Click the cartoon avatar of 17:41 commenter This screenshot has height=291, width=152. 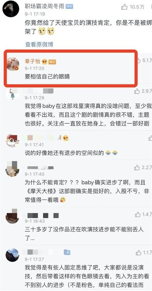click(x=12, y=141)
